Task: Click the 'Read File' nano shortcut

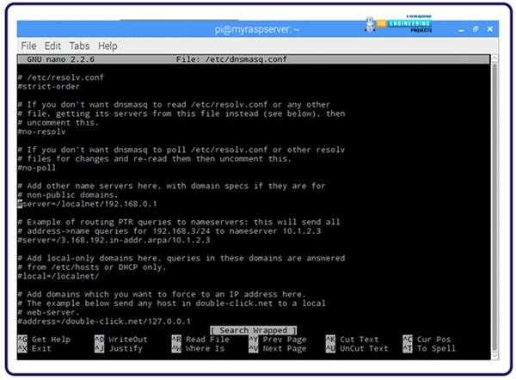Action: [x=200, y=340]
